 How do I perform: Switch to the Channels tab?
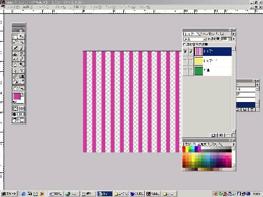point(208,34)
